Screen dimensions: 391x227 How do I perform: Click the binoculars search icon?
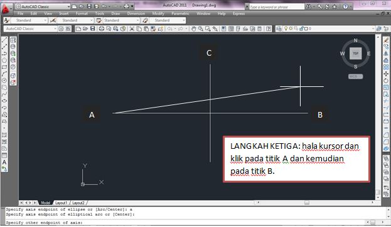(x=308, y=7)
